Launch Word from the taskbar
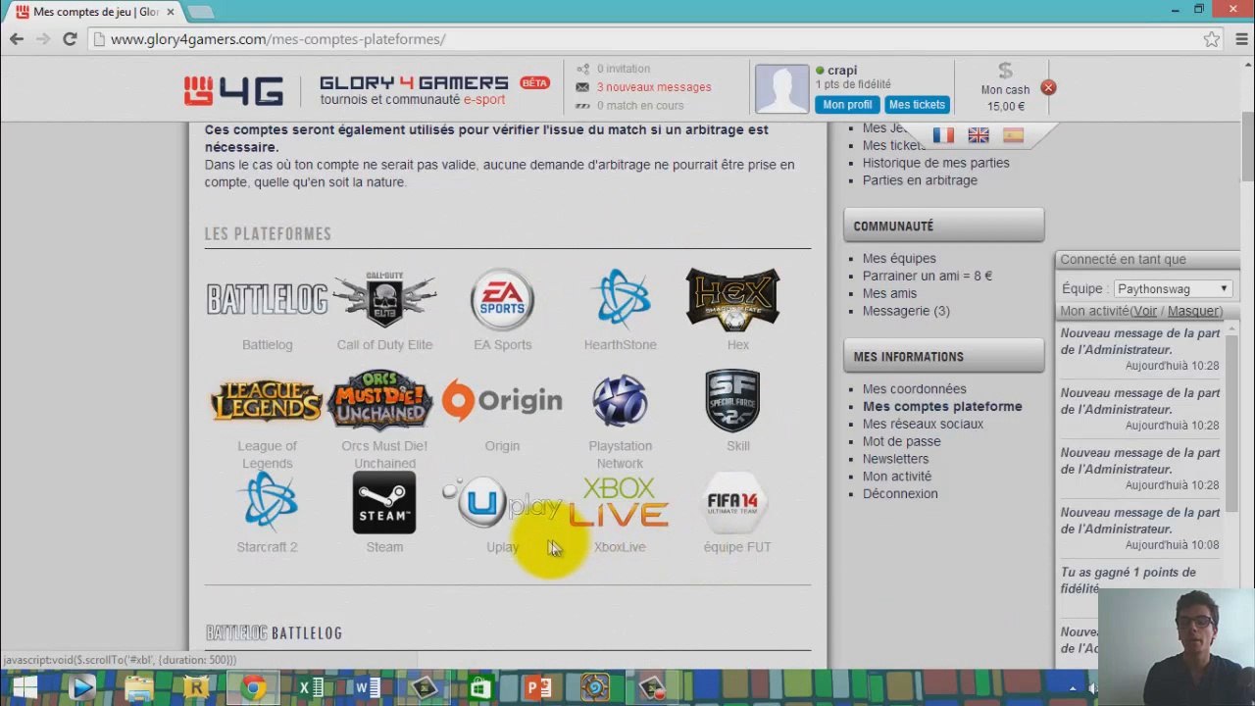The image size is (1255, 706). point(367,688)
